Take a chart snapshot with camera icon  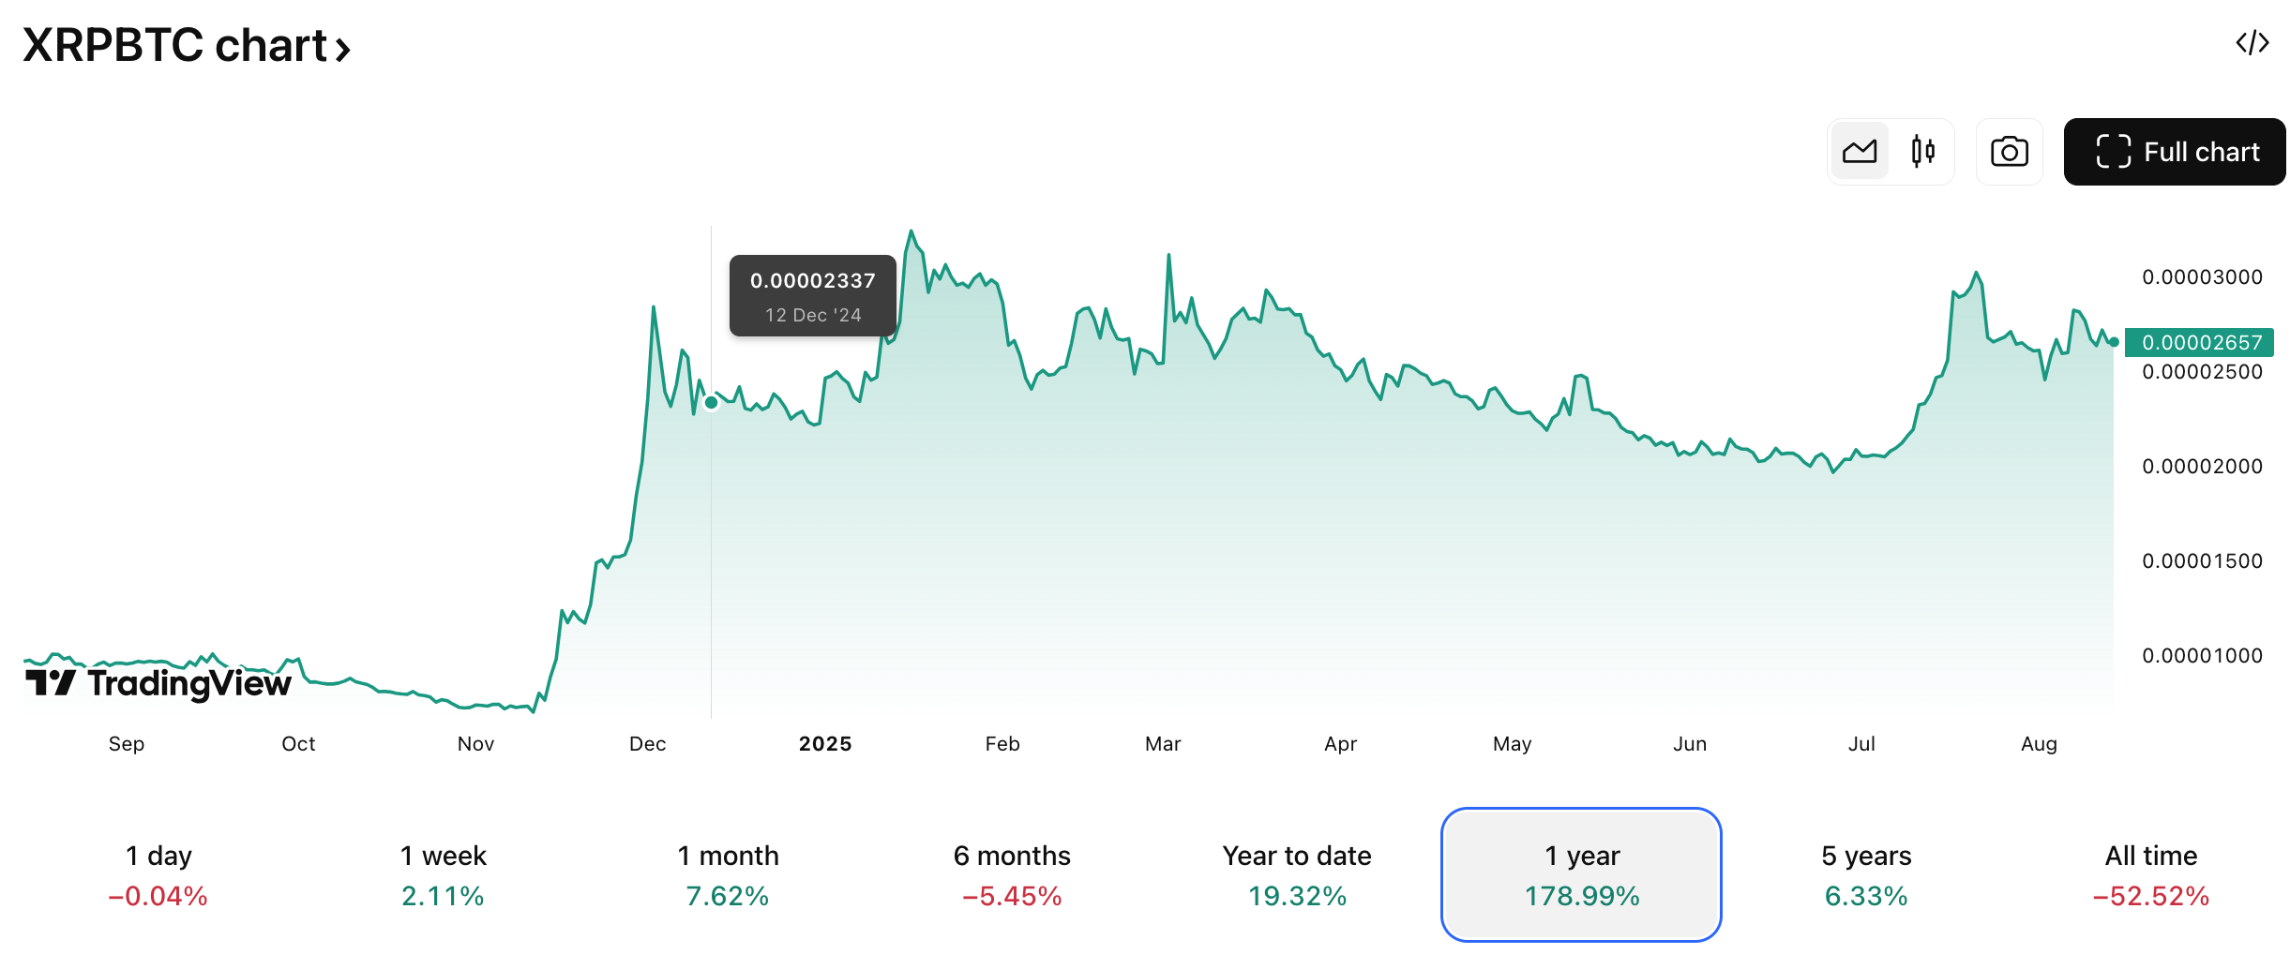2009,152
